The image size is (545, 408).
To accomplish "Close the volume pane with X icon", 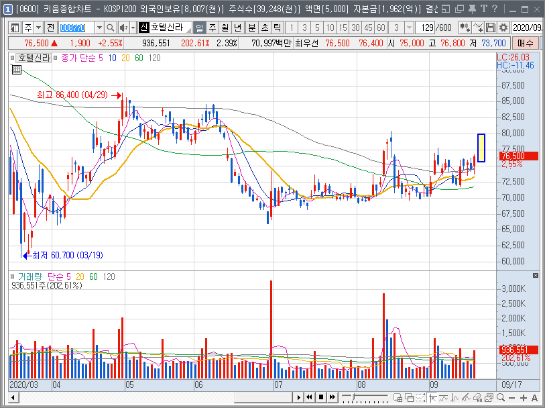I will pos(535,276).
